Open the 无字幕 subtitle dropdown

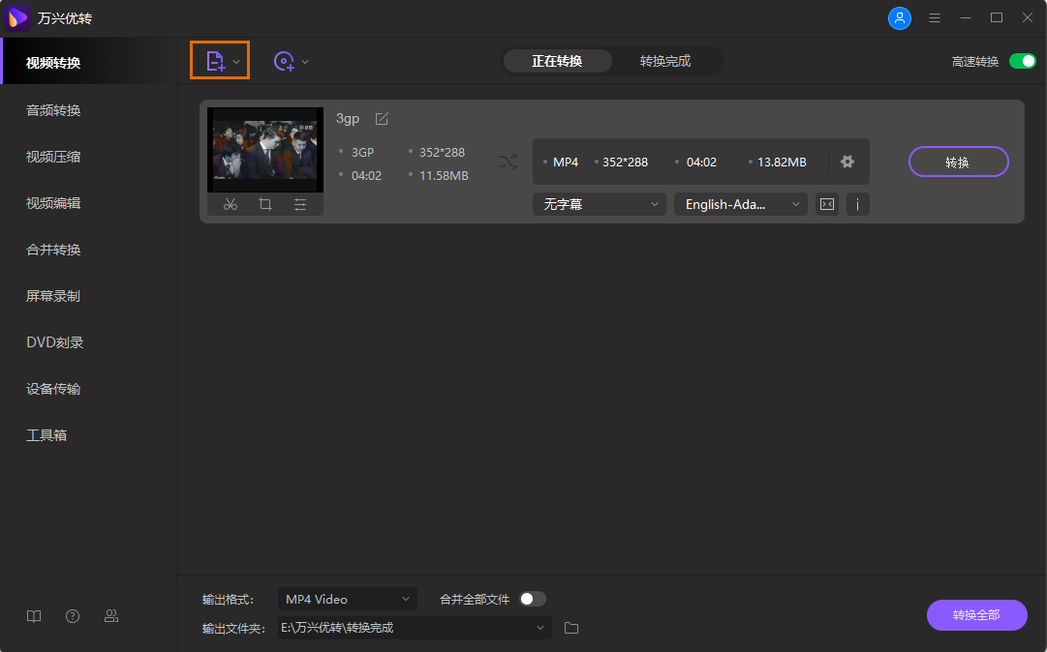(599, 204)
